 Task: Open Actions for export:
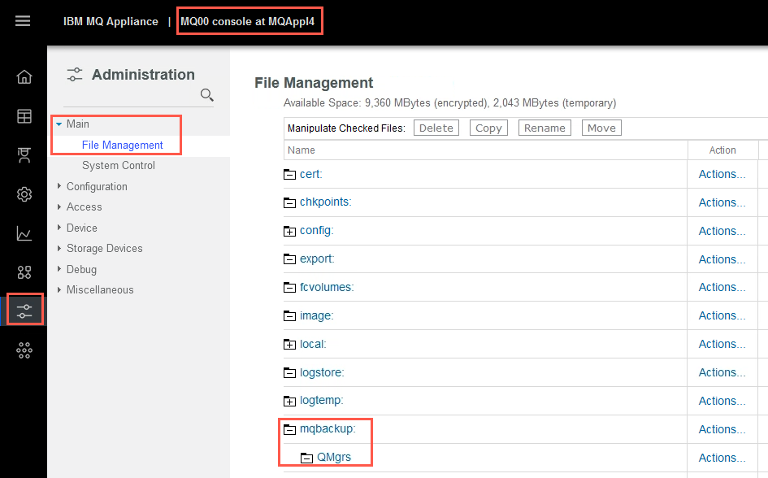point(722,259)
